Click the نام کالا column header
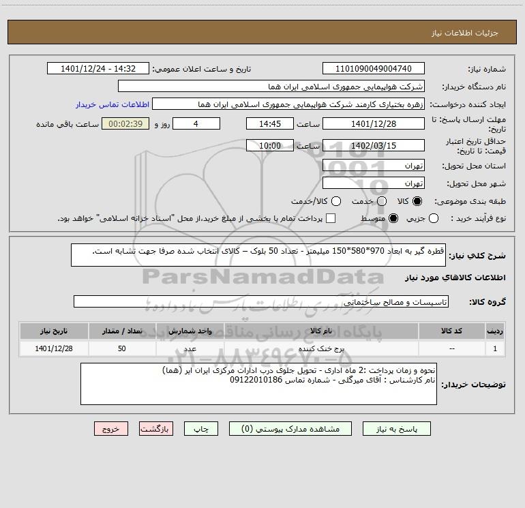525x508 pixels. tap(321, 331)
